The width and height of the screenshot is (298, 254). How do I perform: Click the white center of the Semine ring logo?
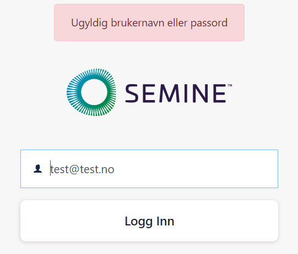94,92
